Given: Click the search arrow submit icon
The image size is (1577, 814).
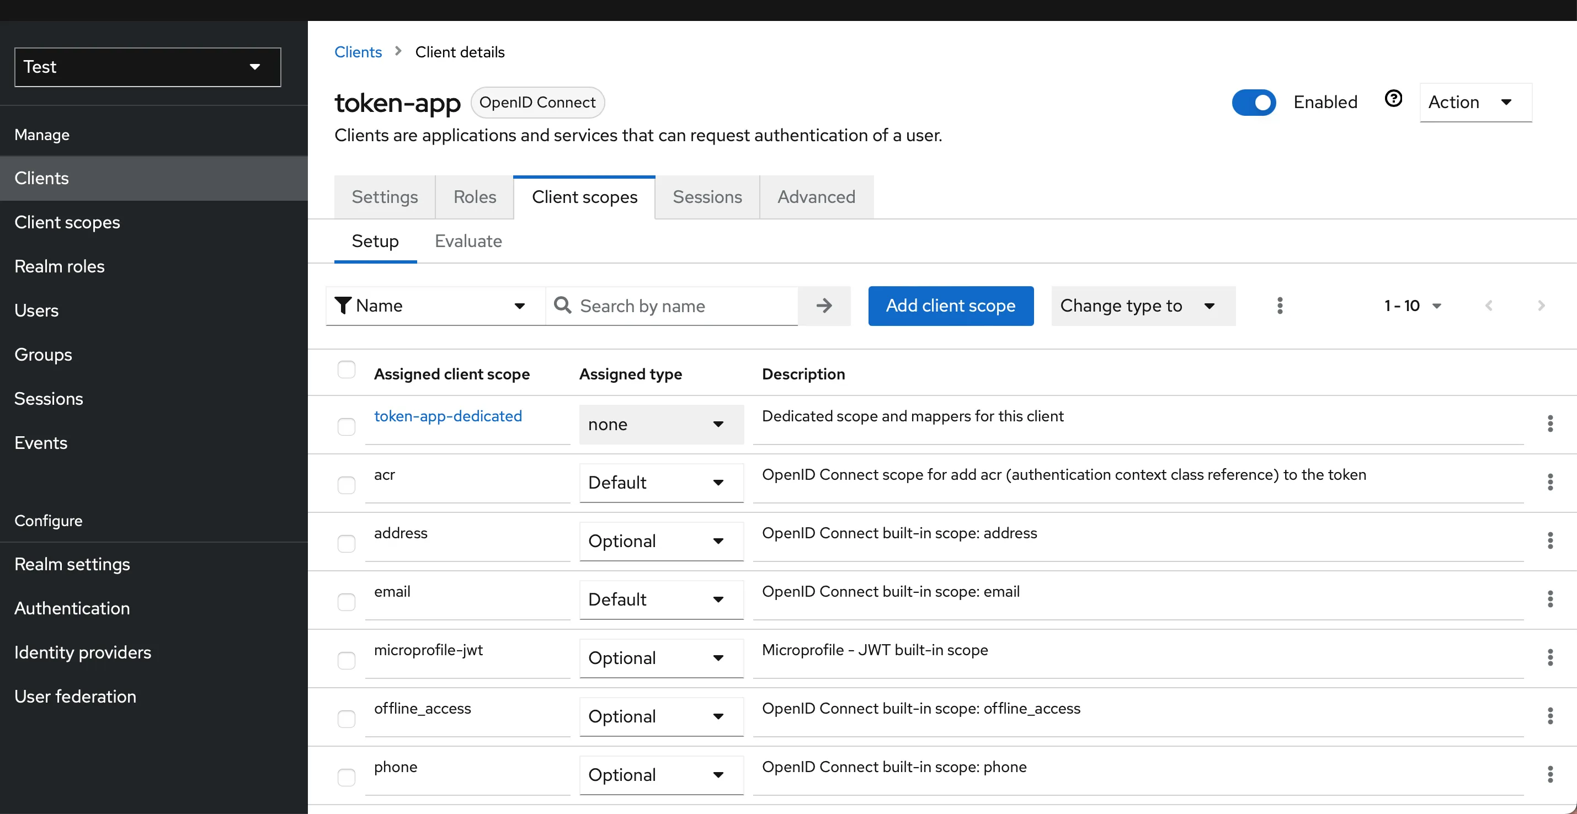Looking at the screenshot, I should [824, 306].
